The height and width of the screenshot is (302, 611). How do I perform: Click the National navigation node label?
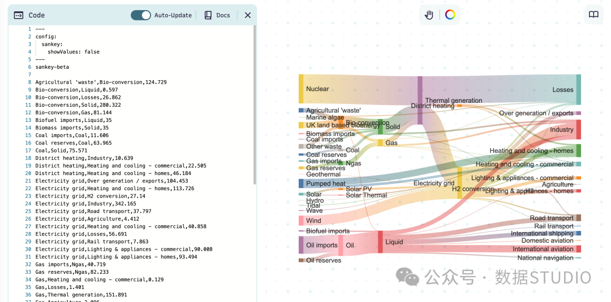coord(545,258)
